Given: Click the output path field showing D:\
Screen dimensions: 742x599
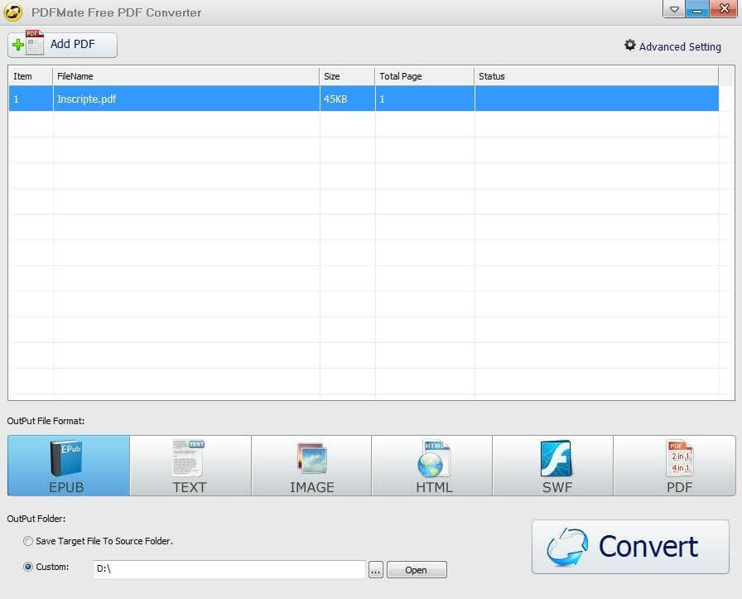Looking at the screenshot, I should click(x=229, y=569).
